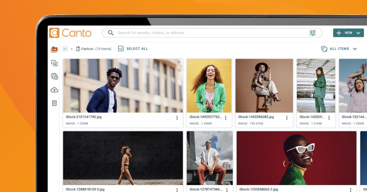Open the man sitting on bridge thumbnail
367x192 pixels.
pos(210,158)
